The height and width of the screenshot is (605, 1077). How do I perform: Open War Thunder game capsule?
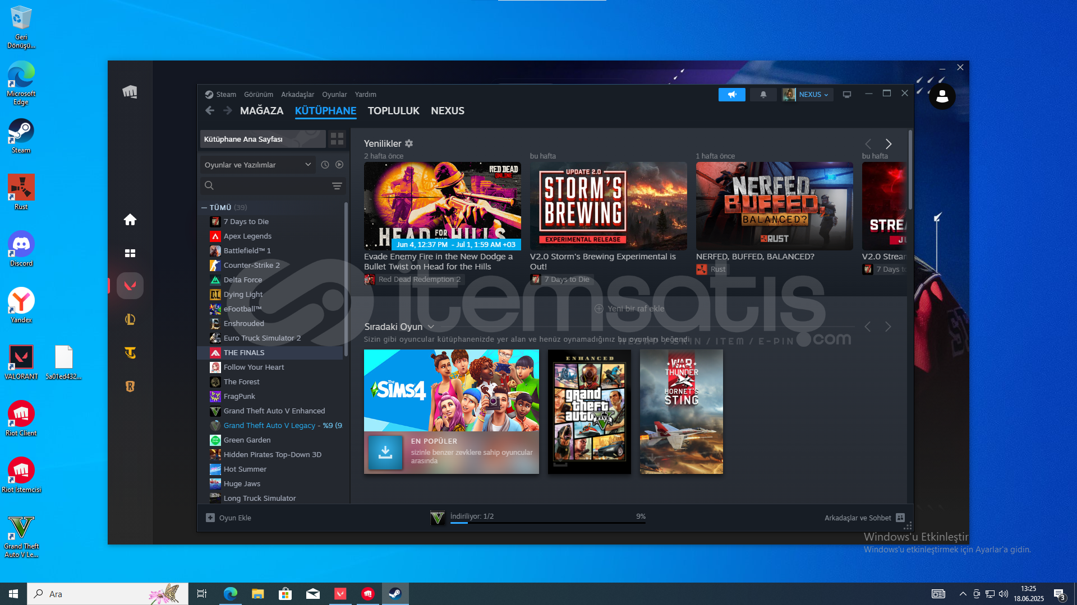click(x=681, y=412)
